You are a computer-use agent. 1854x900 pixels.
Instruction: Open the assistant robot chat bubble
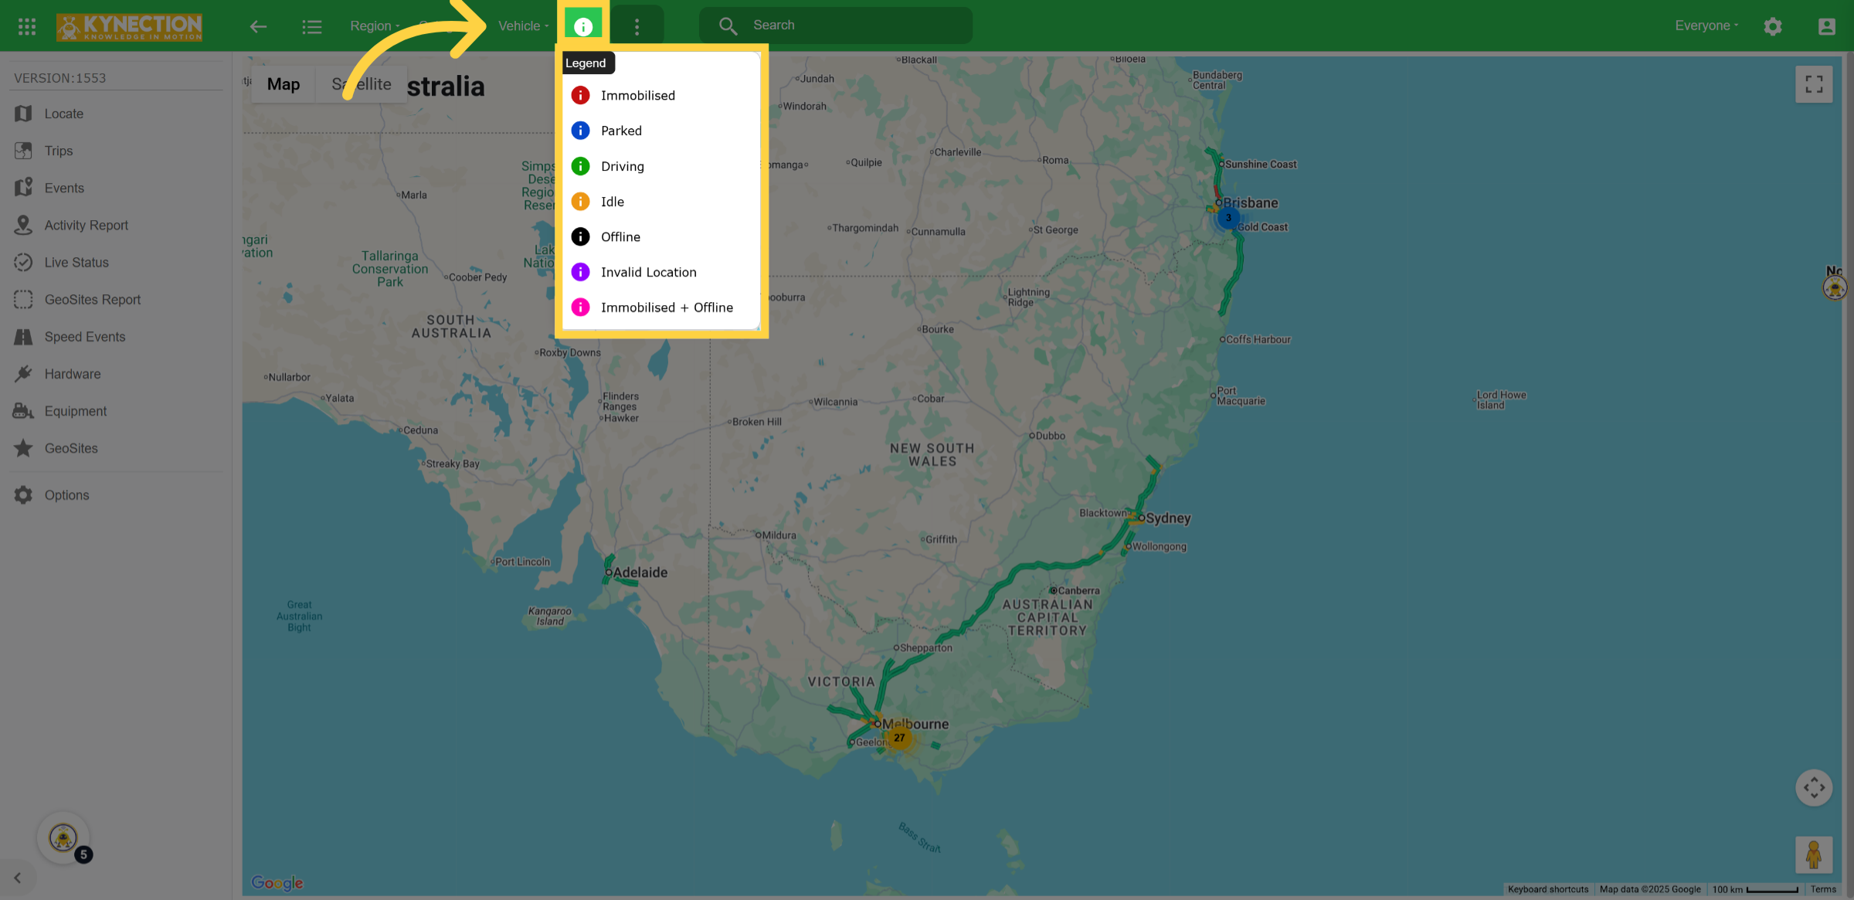pyautogui.click(x=63, y=837)
